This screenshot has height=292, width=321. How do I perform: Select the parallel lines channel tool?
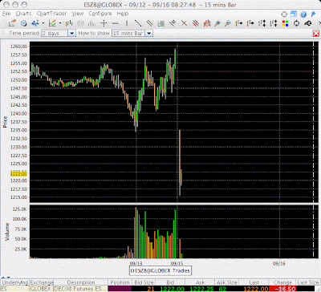(x=149, y=23)
